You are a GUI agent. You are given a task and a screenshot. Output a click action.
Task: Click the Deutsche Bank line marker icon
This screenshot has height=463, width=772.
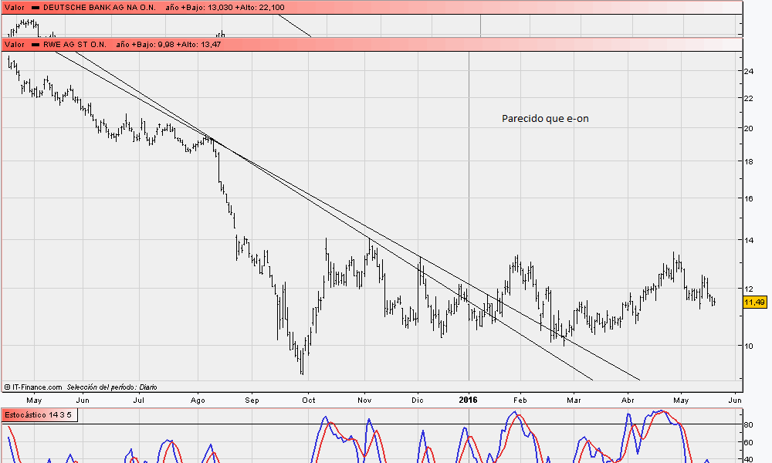36,7
